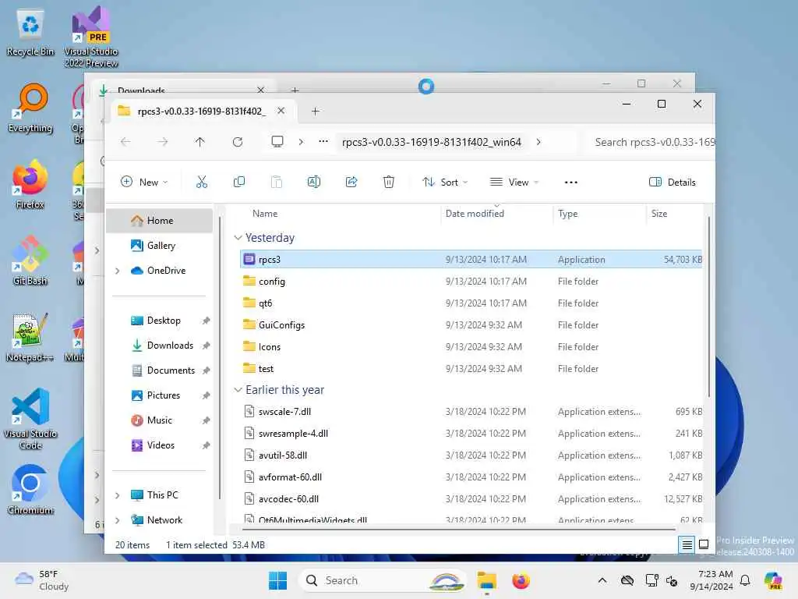Open Music quick access folder

tap(159, 420)
